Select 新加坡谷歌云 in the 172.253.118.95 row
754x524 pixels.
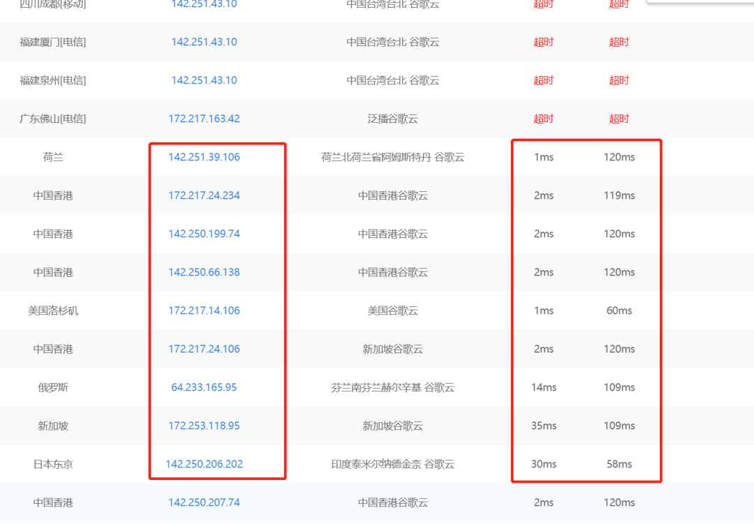point(393,426)
